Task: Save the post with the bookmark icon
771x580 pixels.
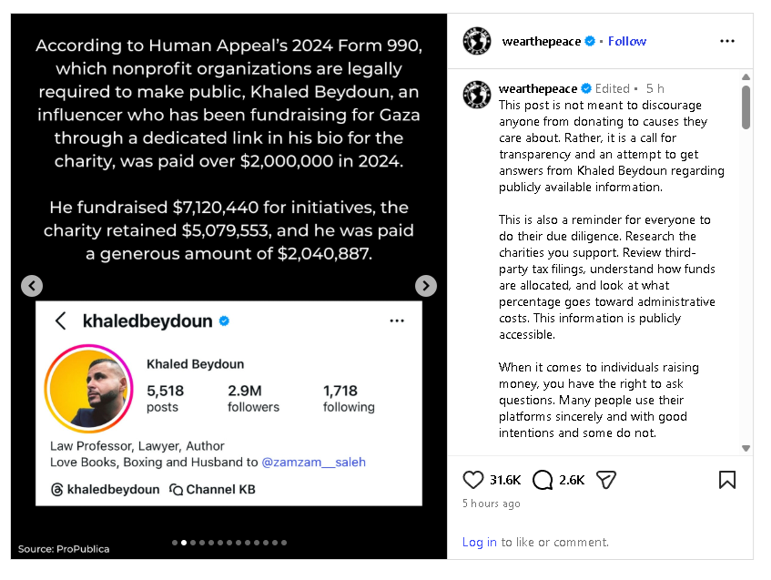Action: (x=727, y=480)
